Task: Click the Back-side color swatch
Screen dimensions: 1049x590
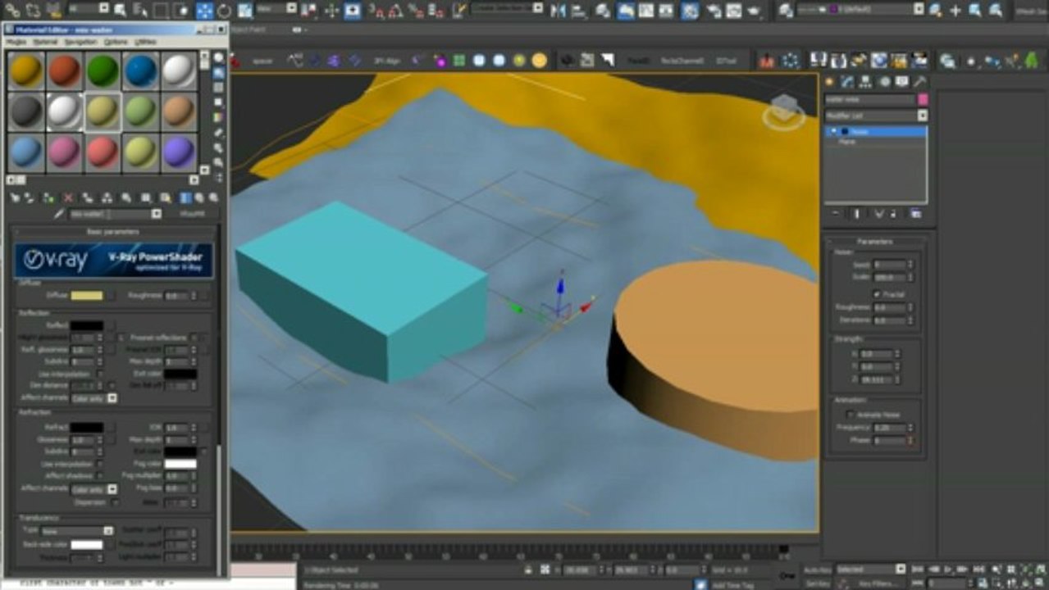Action: click(87, 545)
